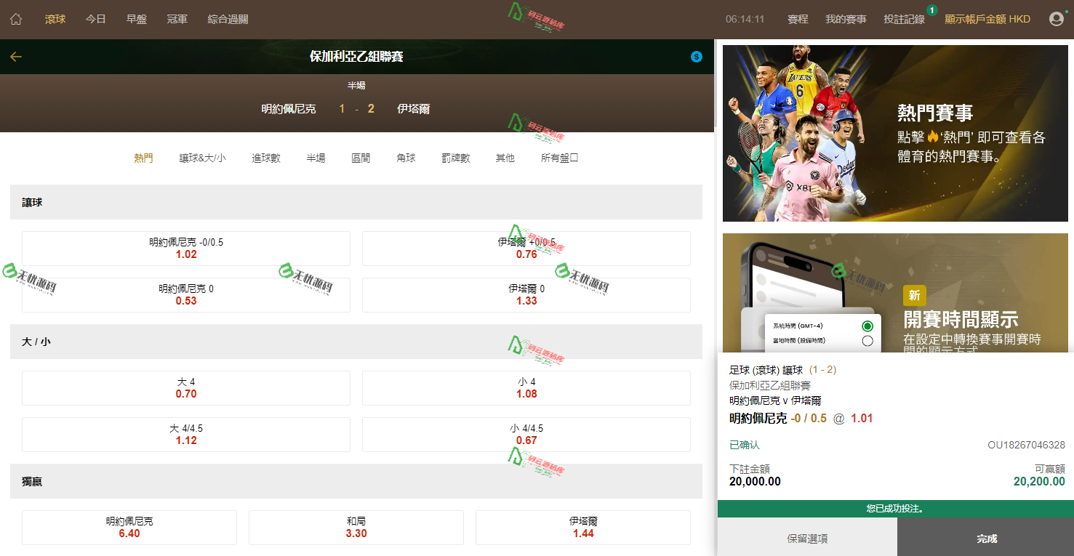This screenshot has width=1074, height=556.
Task: Click 保留選項 to keep selections
Action: (807, 537)
